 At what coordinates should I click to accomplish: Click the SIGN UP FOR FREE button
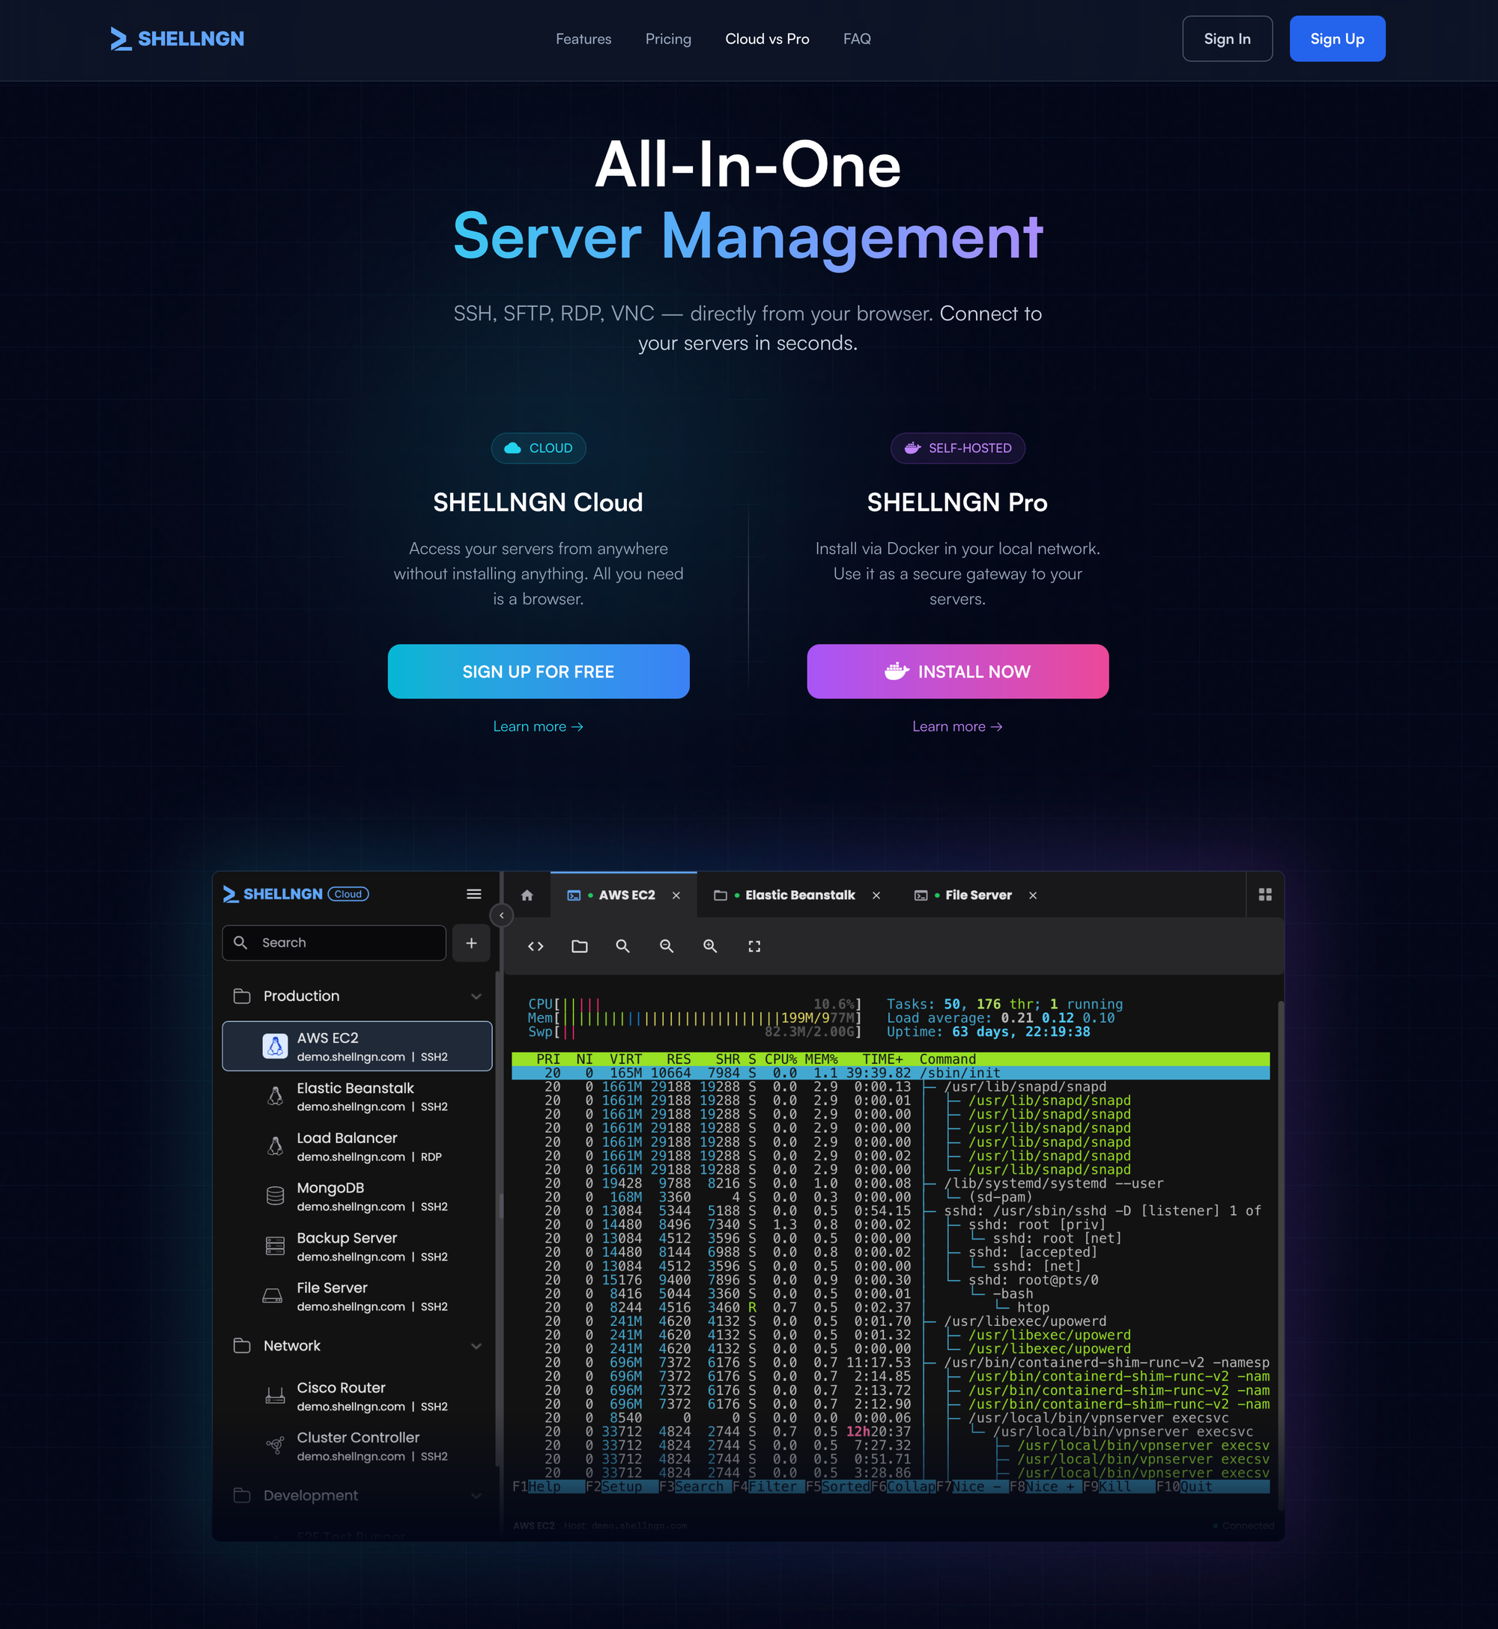(x=539, y=672)
